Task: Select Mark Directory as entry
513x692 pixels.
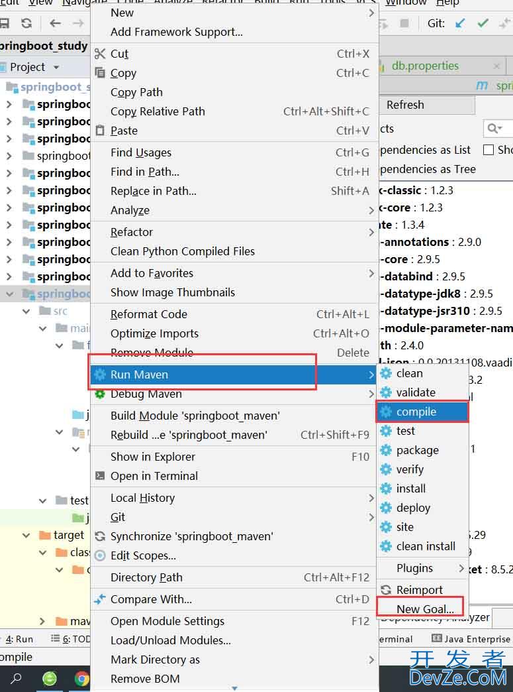Action: tap(234, 660)
